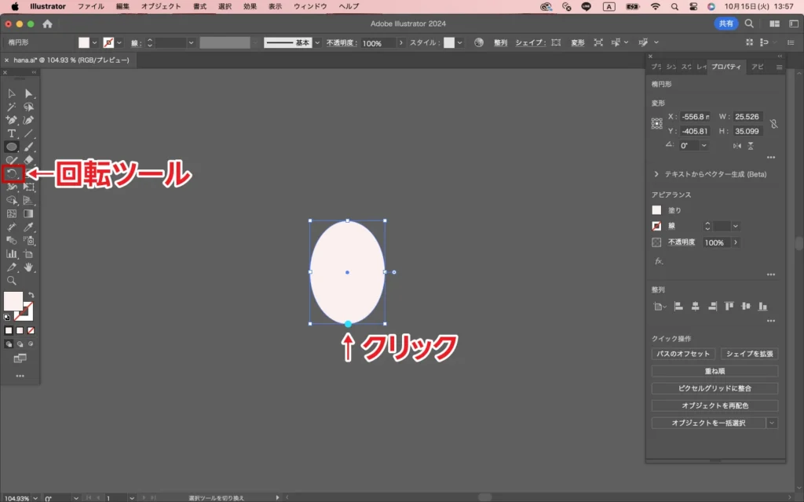Choose the Hand tool
The image size is (804, 502).
coord(29,267)
